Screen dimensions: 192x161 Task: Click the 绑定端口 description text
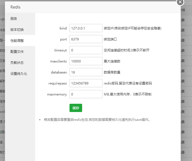(110, 39)
